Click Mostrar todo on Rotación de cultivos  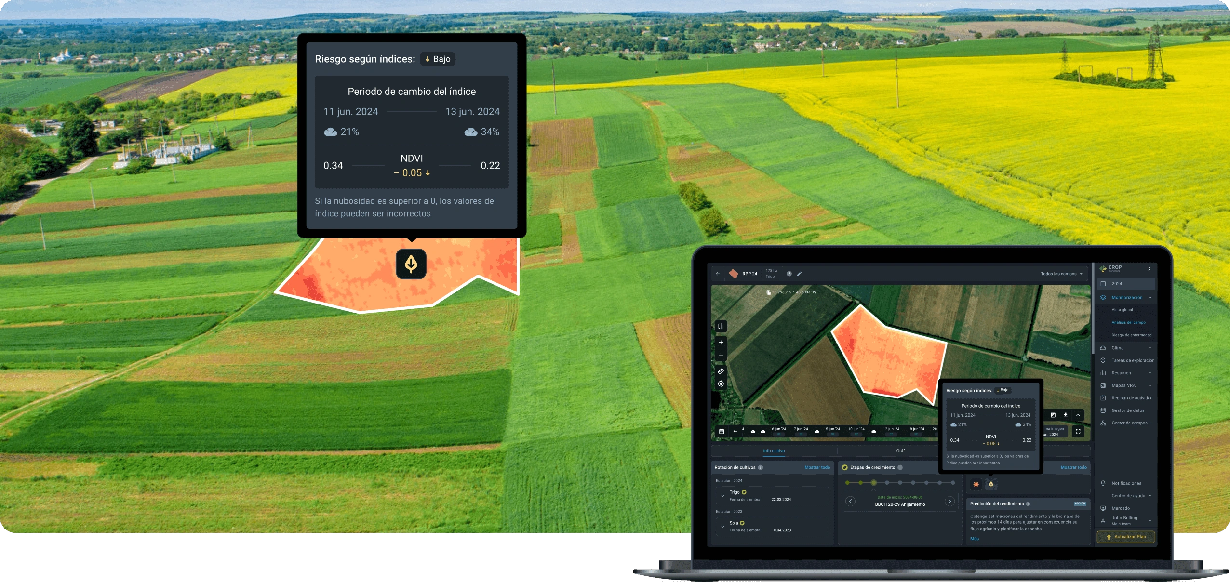click(x=817, y=467)
